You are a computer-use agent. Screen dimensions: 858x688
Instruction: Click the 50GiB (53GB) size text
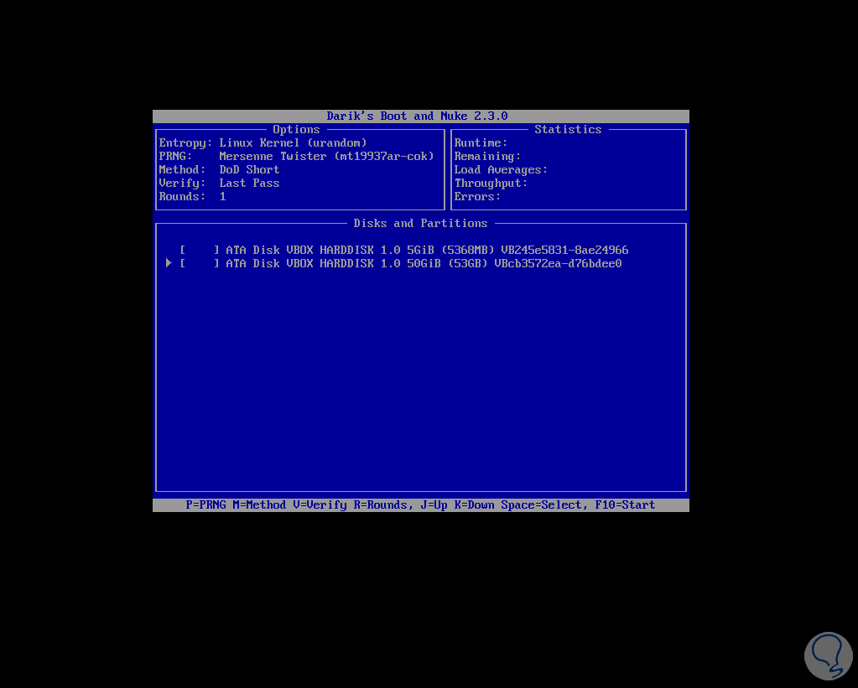[447, 264]
